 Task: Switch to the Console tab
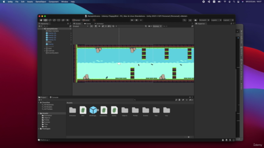54,97
